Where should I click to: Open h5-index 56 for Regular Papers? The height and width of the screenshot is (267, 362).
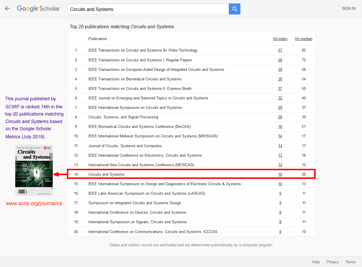coord(280,60)
